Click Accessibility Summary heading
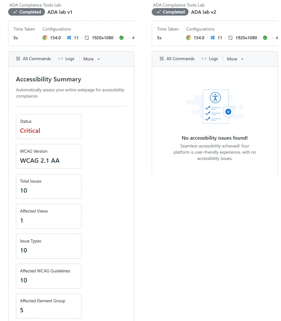 point(49,79)
